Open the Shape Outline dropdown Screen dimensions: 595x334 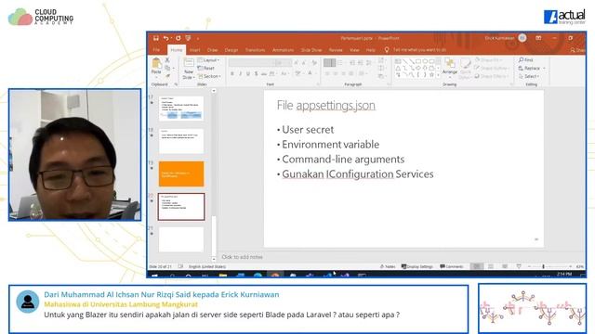492,68
